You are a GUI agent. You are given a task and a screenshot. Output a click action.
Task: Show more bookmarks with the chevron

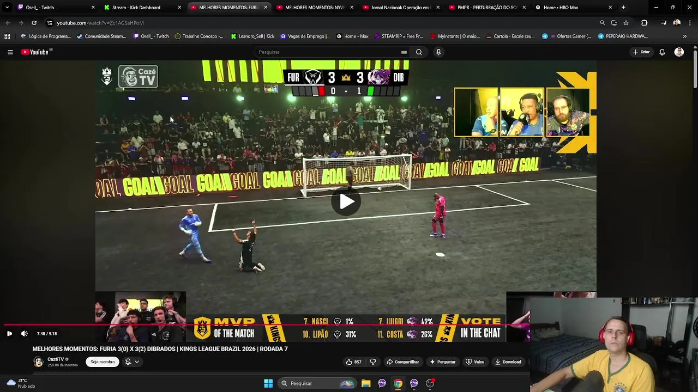point(684,36)
